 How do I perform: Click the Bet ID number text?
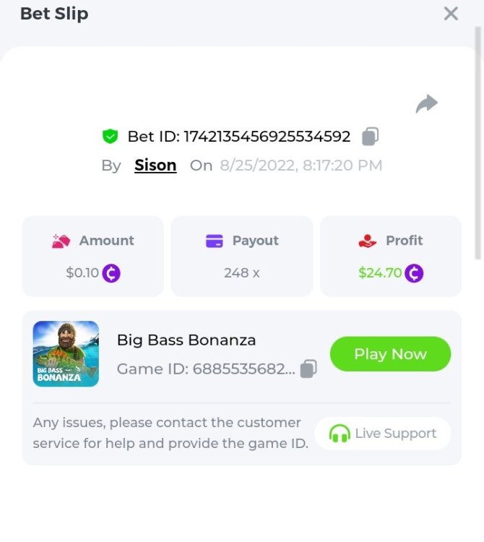[267, 136]
